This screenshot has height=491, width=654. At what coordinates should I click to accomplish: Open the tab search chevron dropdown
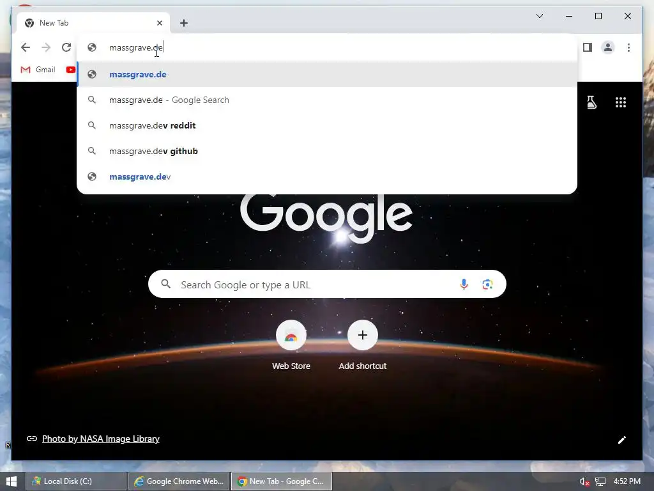pos(540,16)
